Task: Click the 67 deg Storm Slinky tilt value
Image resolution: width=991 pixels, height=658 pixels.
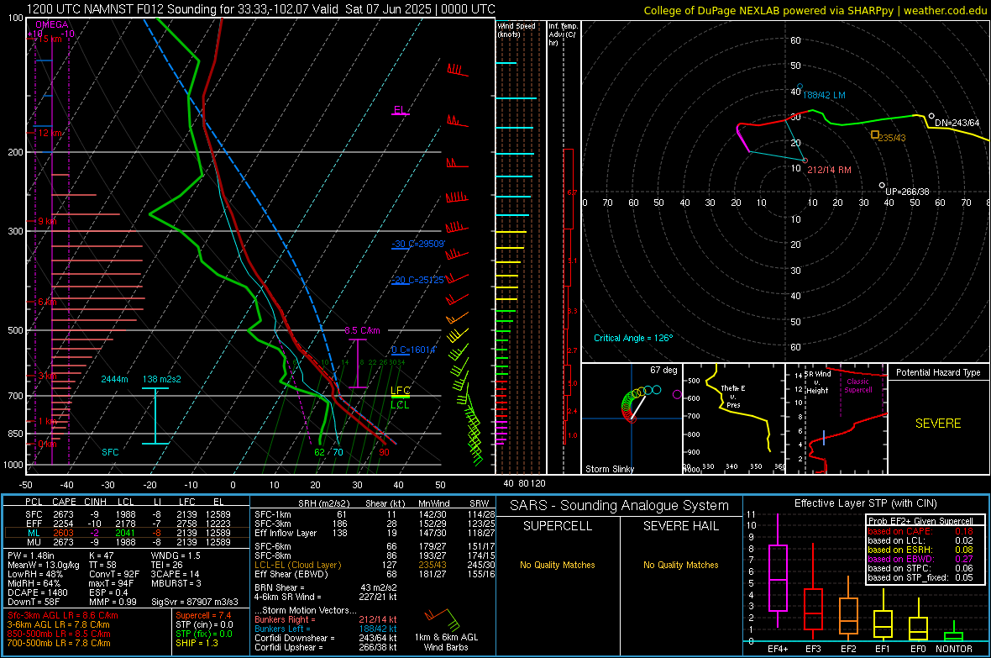Action: 663,370
